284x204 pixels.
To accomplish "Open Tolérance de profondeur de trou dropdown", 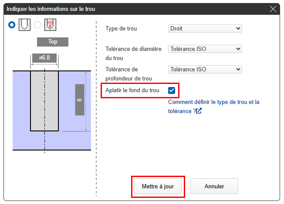I will pyautogui.click(x=205, y=69).
